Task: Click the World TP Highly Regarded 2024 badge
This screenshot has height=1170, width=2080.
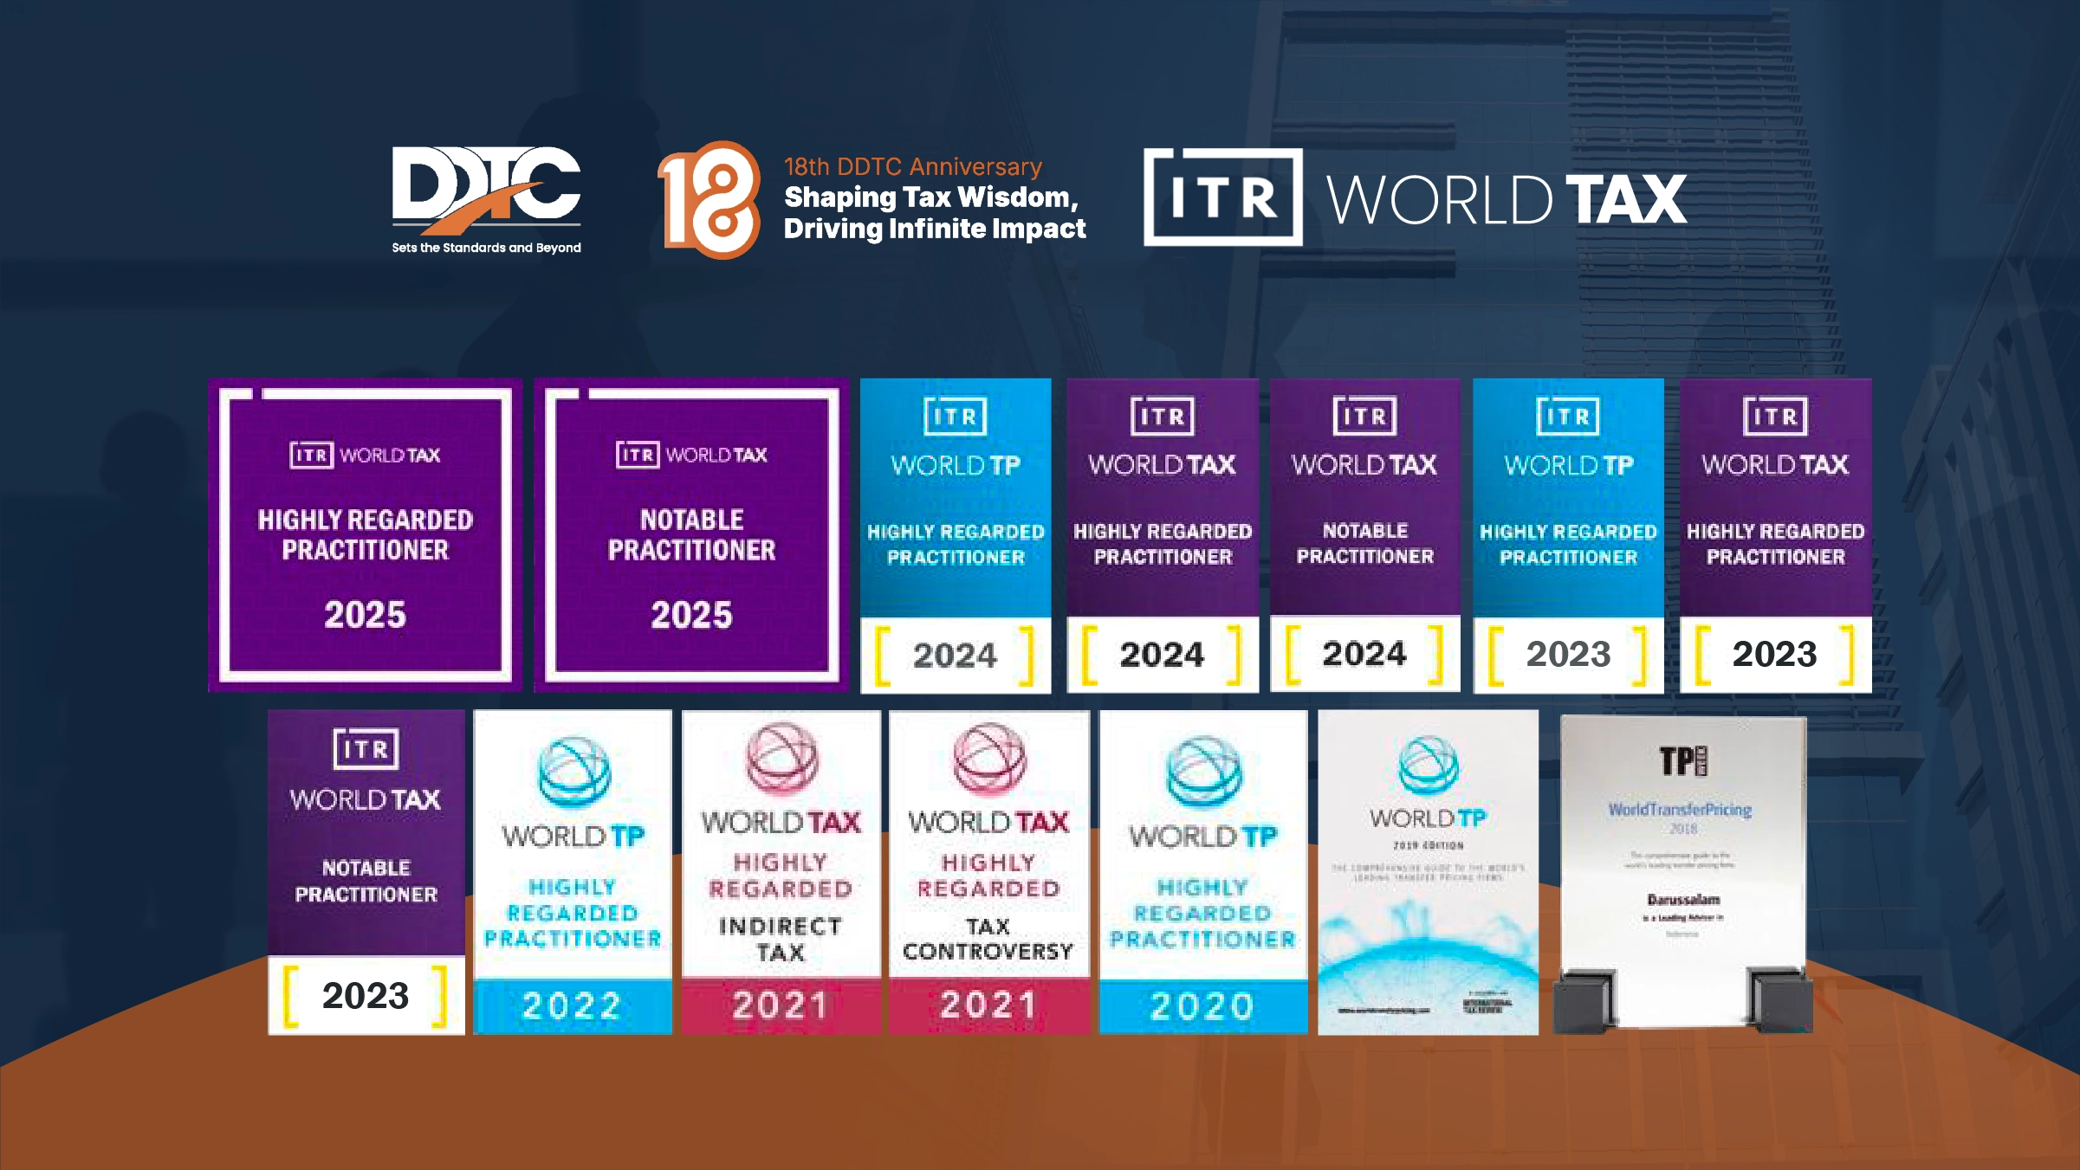Action: pyautogui.click(x=956, y=533)
